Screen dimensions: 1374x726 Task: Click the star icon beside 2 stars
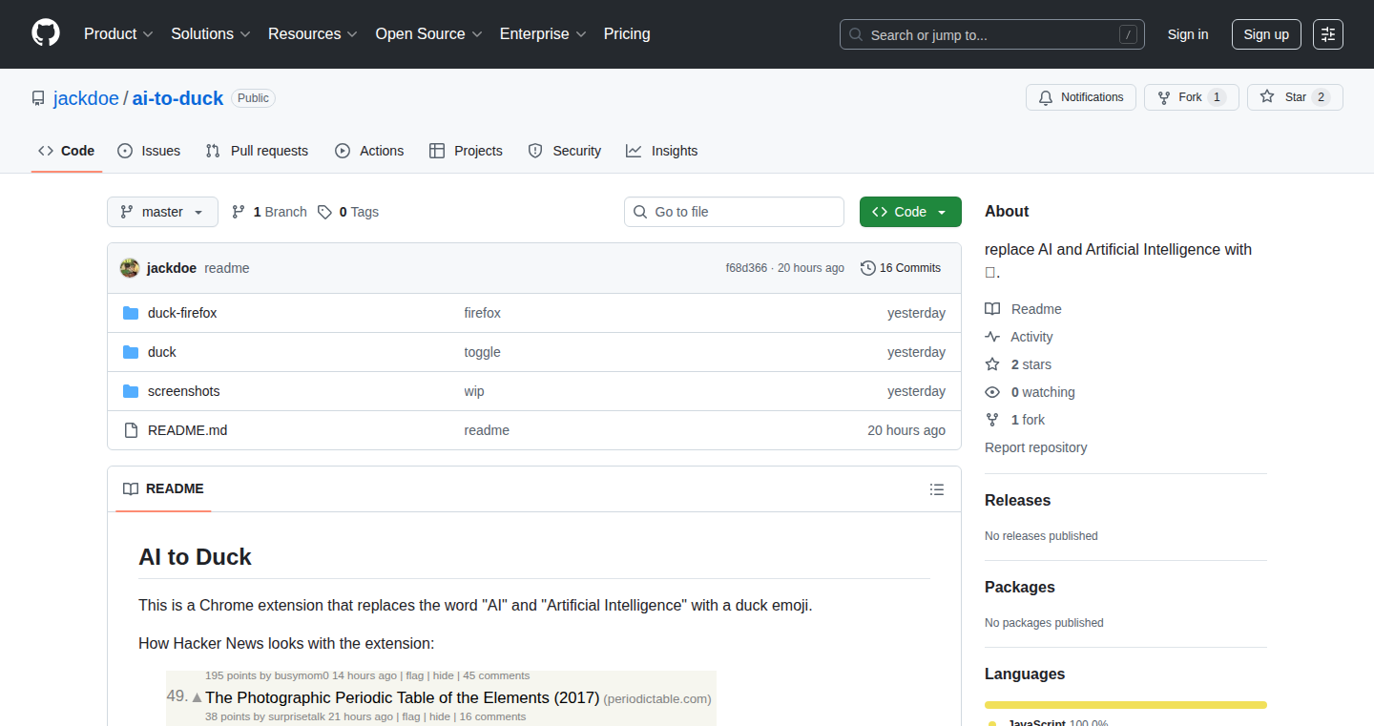(x=992, y=364)
